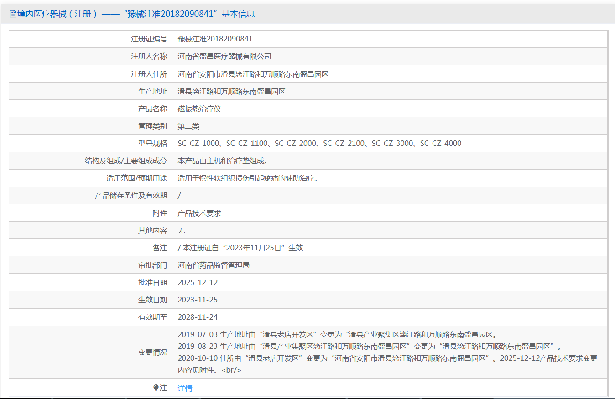The image size is (615, 399).
Task: Select text 适用于慢性软组织损伤引起疼痛的辅助治疗。
Action: (248, 178)
